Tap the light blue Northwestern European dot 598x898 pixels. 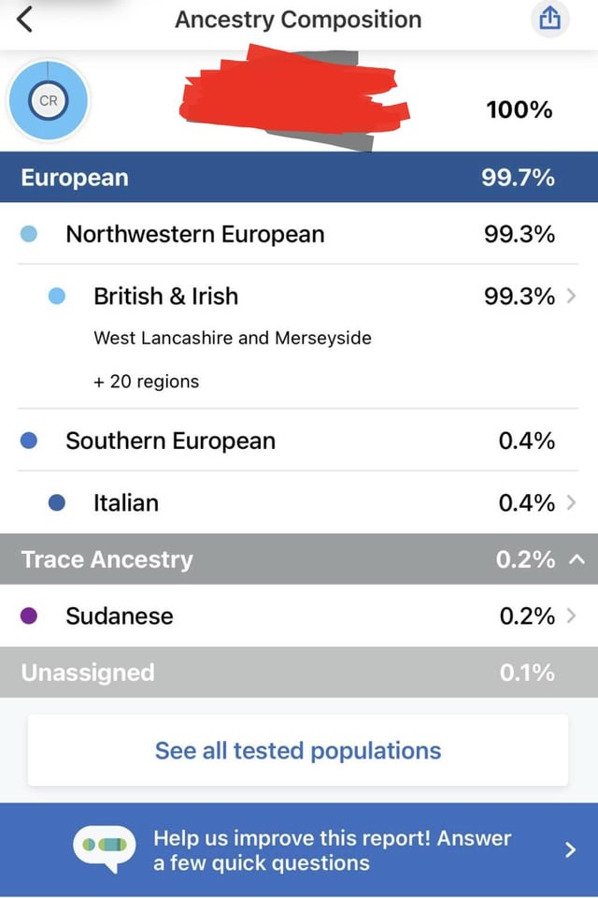[x=28, y=234]
